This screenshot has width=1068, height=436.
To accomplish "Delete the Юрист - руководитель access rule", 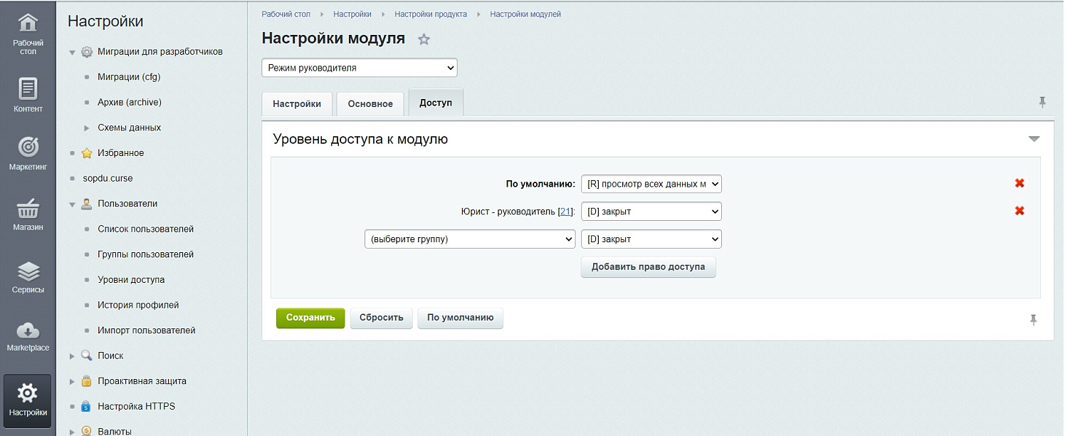I will click(1020, 210).
